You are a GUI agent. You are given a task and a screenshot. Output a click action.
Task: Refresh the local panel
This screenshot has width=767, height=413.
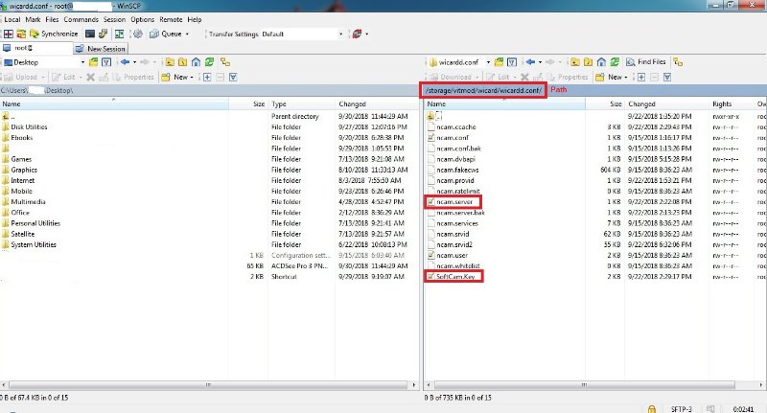tap(209, 62)
